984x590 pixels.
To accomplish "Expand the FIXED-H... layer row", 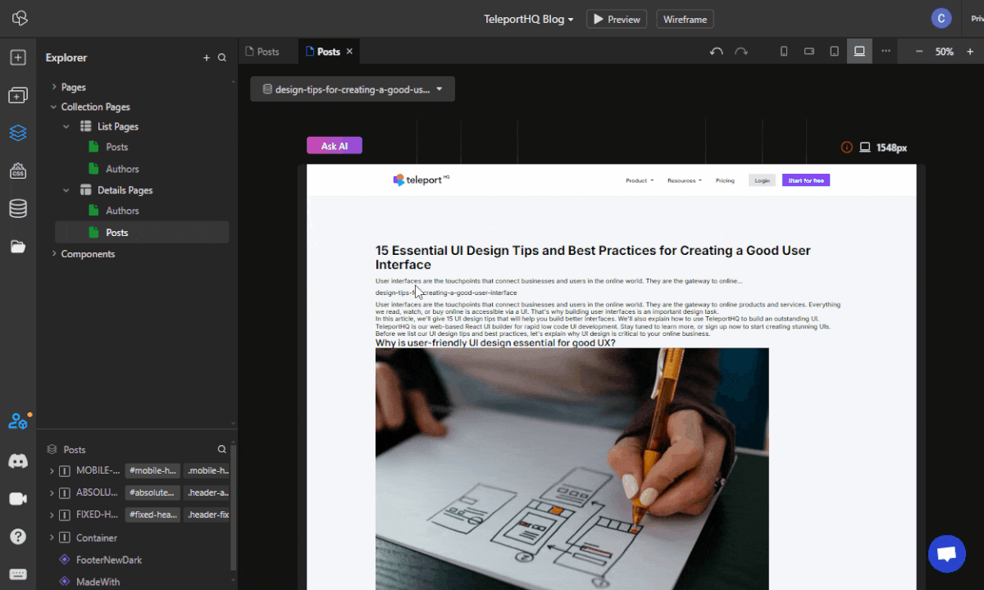I will click(52, 515).
